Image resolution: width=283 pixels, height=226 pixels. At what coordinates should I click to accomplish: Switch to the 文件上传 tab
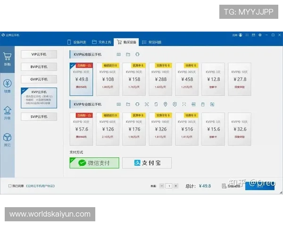point(101,42)
